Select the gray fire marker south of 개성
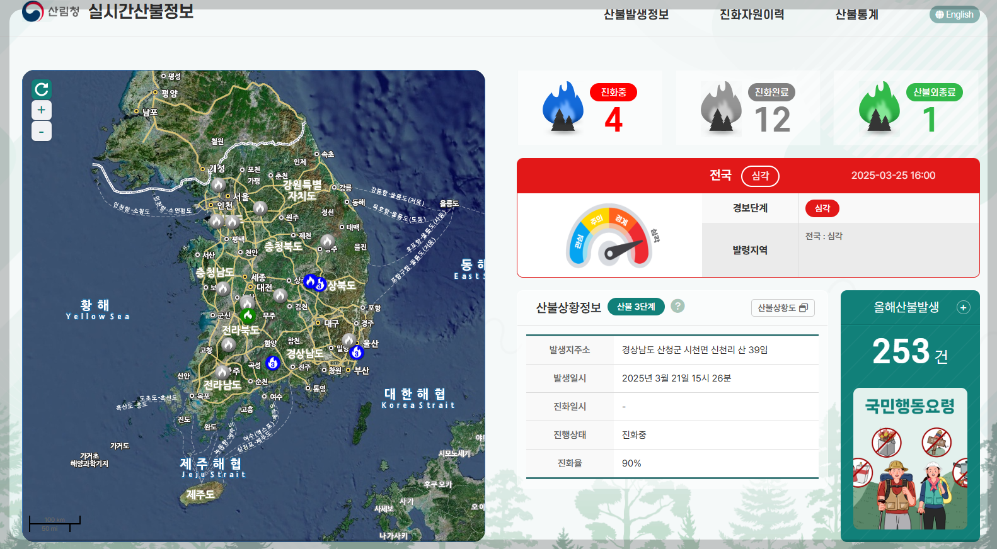 coord(218,185)
